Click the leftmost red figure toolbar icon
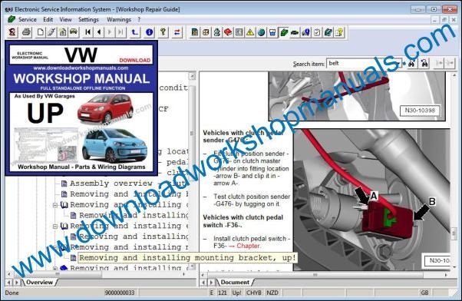Viewport: 462px width, 301px height. [x=12, y=31]
